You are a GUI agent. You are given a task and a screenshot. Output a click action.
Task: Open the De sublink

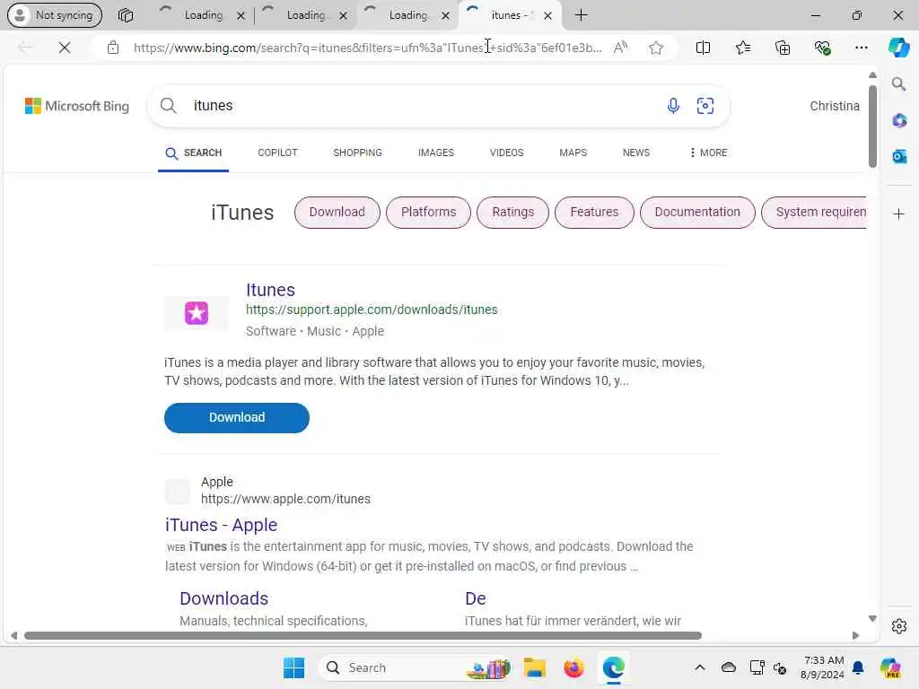pyautogui.click(x=476, y=598)
